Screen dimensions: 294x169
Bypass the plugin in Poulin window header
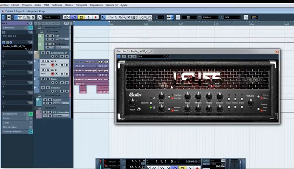point(119,56)
